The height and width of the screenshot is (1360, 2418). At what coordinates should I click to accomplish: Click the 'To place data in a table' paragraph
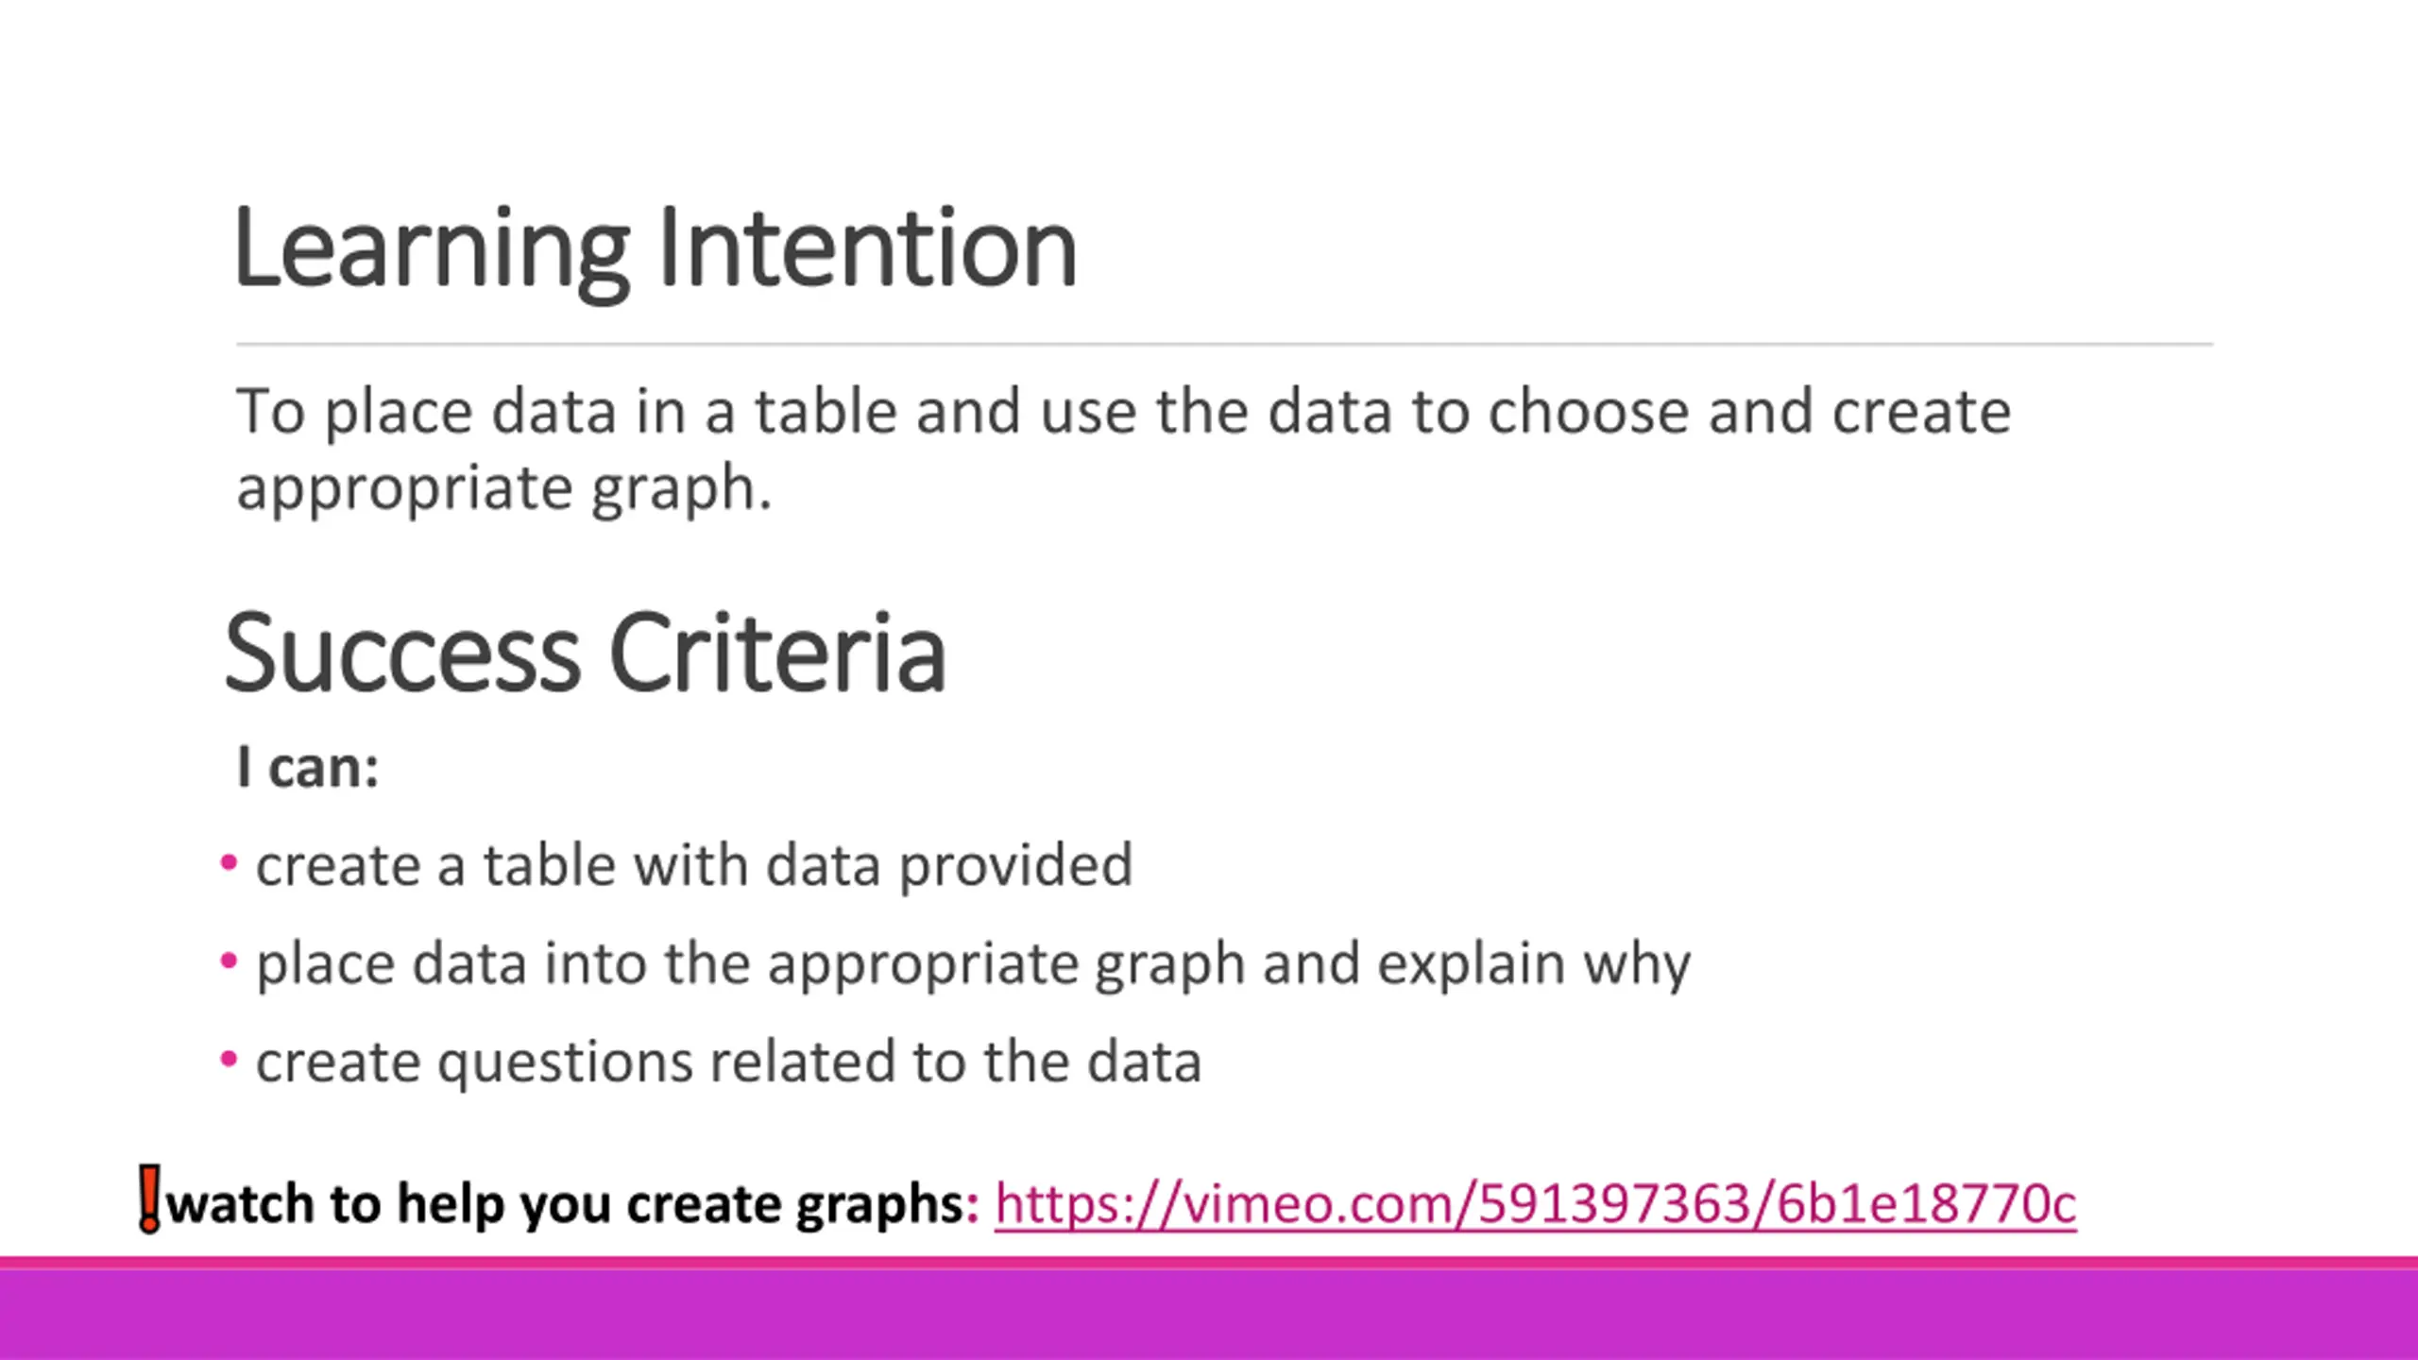(x=1123, y=412)
